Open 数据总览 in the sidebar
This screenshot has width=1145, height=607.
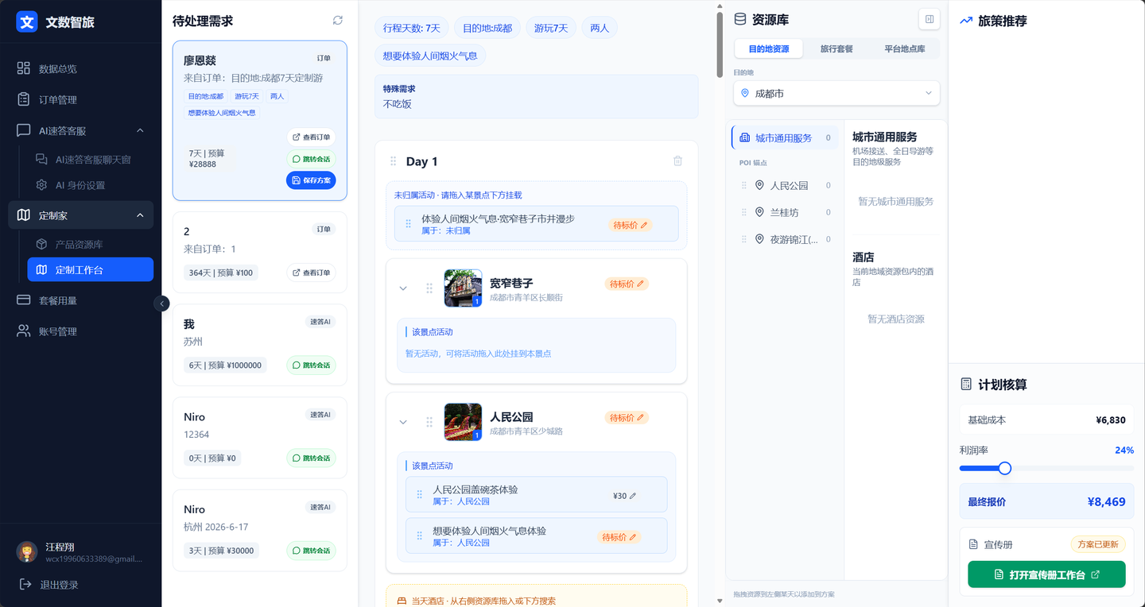(x=80, y=69)
